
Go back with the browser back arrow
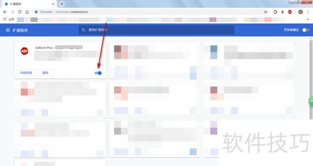tap(5, 12)
